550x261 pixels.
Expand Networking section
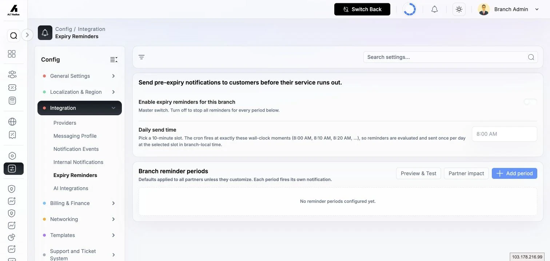(x=80, y=219)
